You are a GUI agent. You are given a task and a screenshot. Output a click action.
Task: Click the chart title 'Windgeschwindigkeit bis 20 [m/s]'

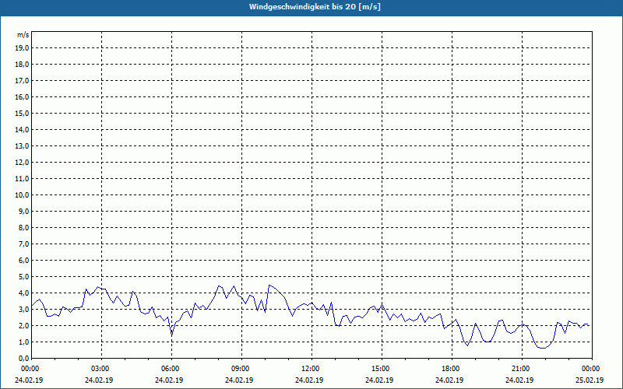[x=315, y=7]
